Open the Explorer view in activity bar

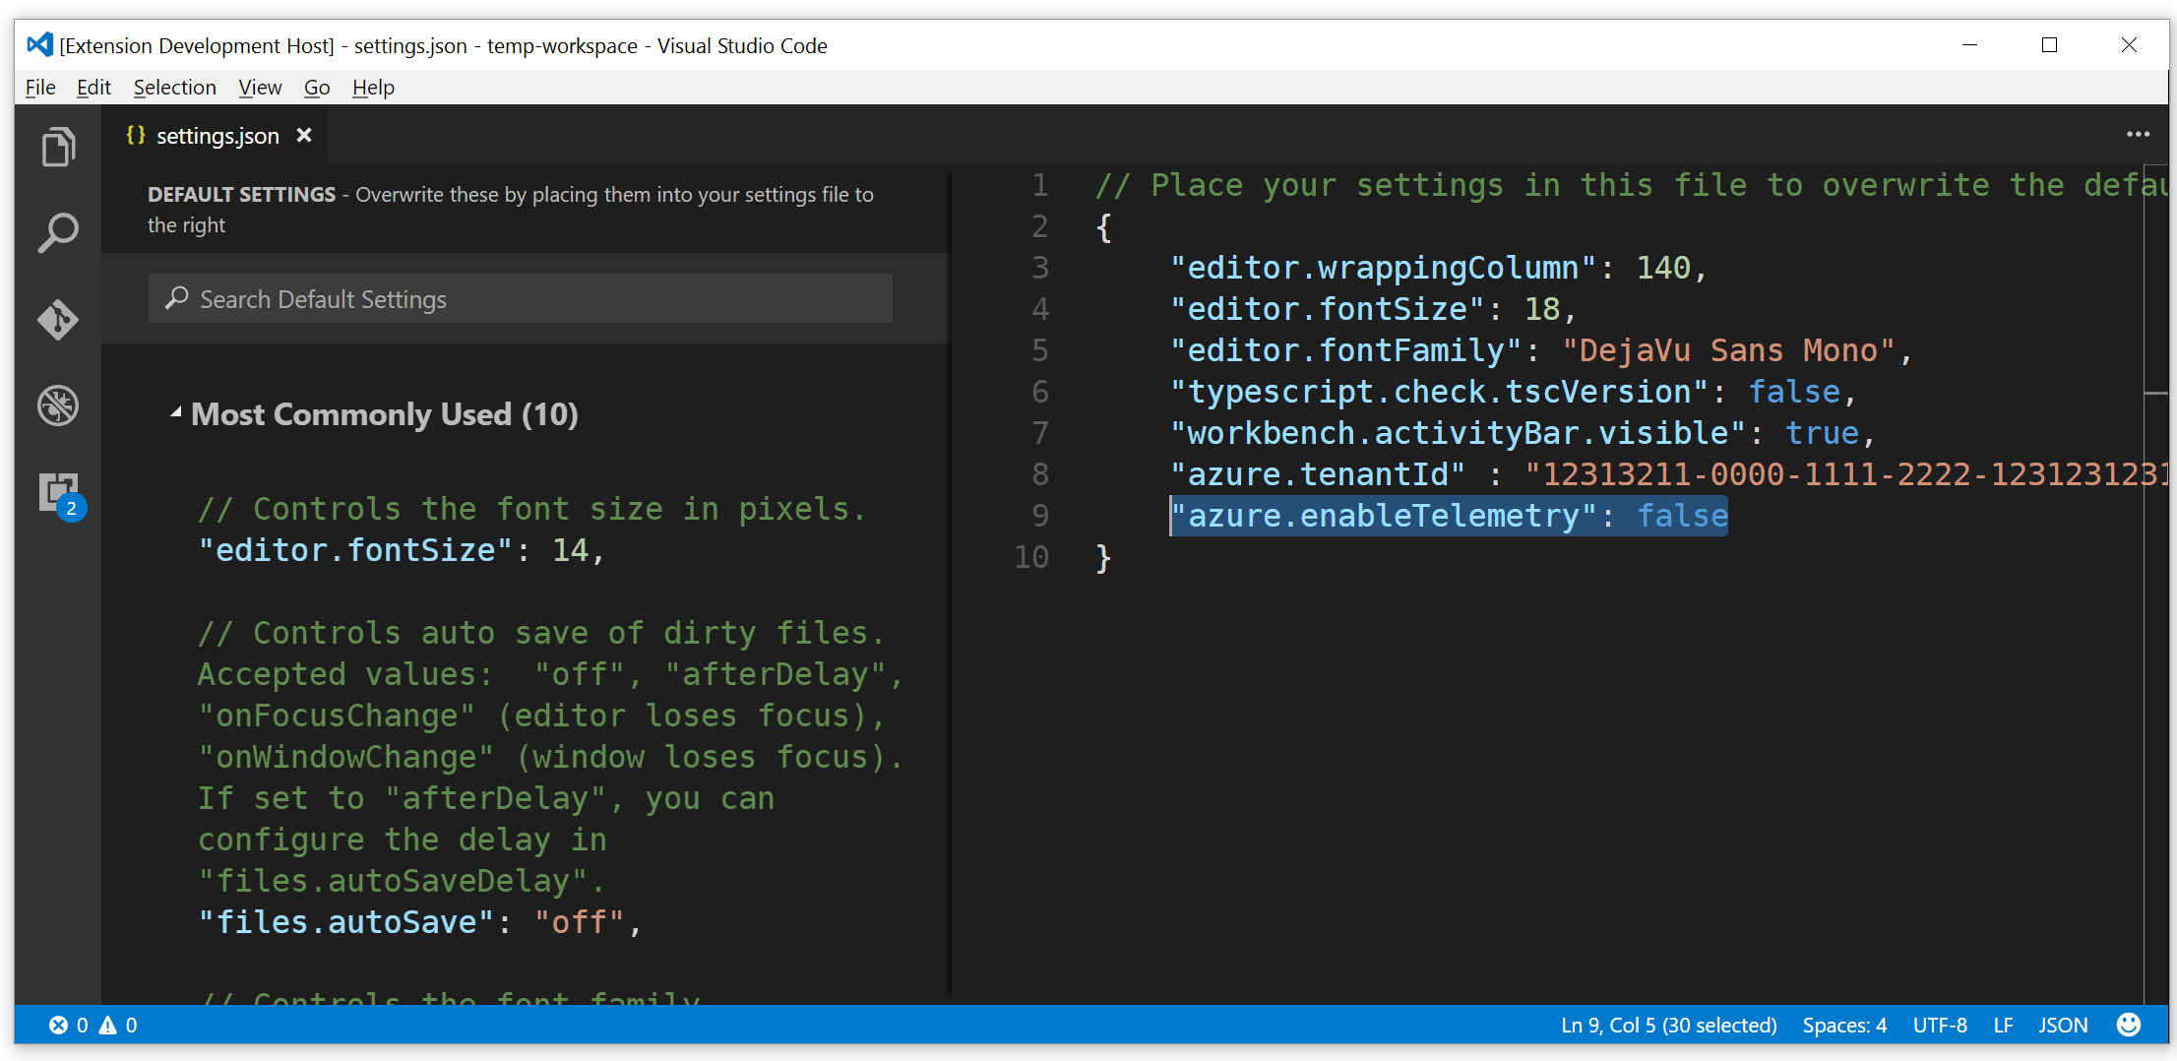click(58, 148)
